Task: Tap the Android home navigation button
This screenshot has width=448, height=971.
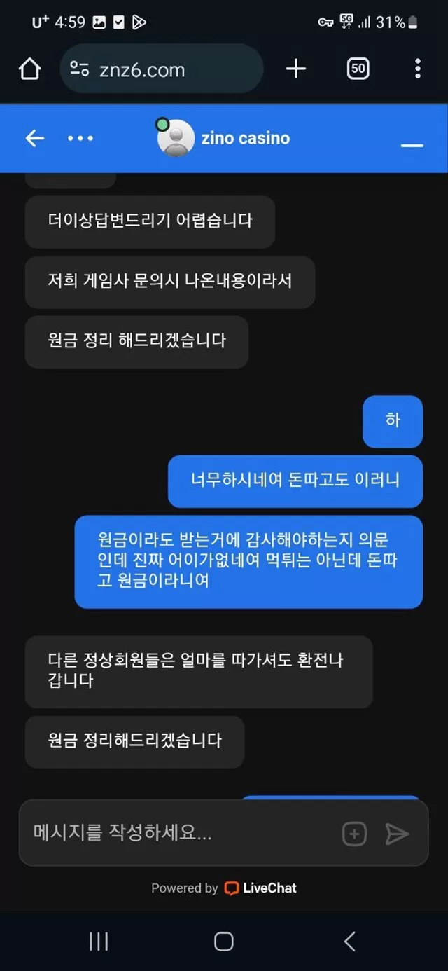Action: coord(223,942)
